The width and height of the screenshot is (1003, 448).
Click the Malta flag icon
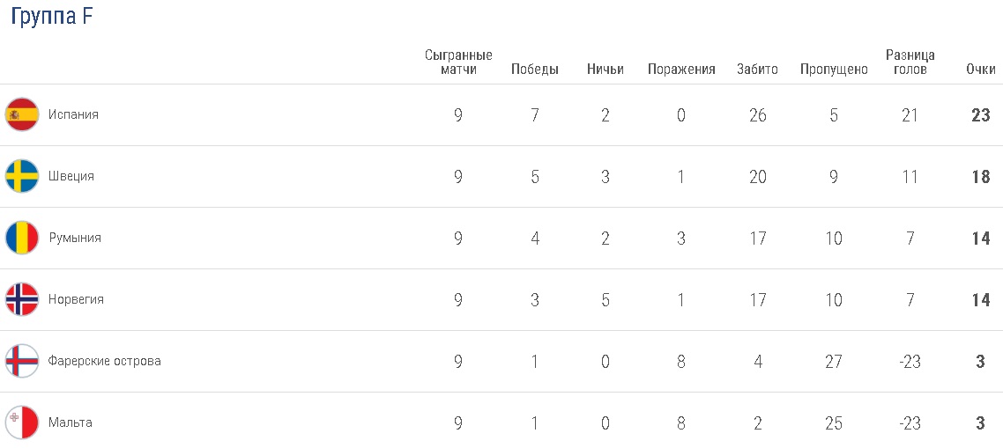click(x=22, y=422)
